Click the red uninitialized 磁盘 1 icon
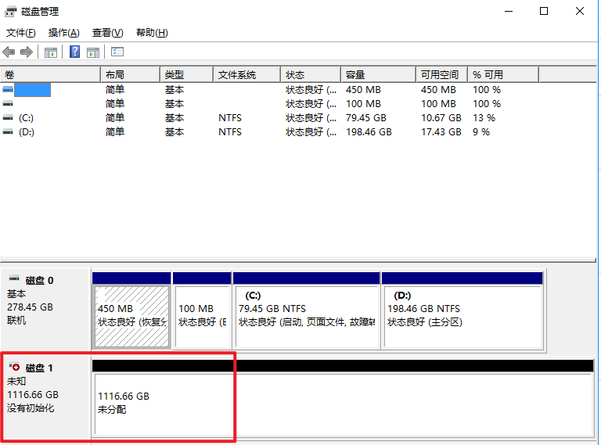The height and width of the screenshot is (445, 601). coord(13,368)
